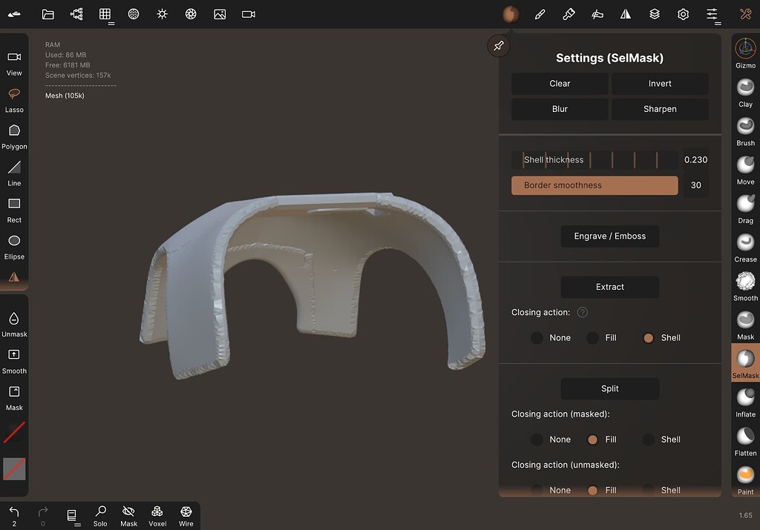Switch to the Ellipse selection mode
This screenshot has width=760, height=530.
[14, 245]
